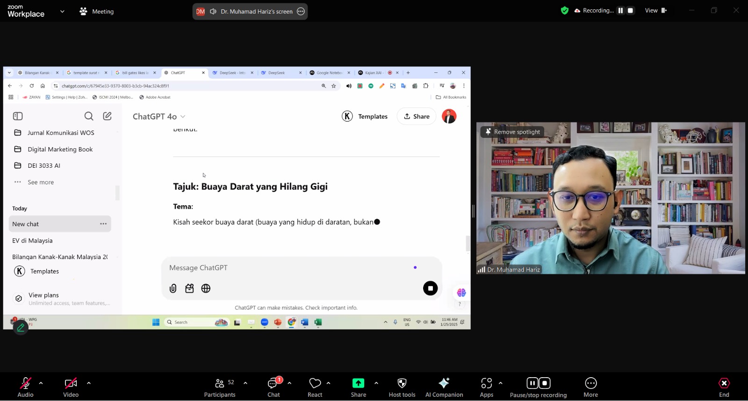Stop recording in bottom toolbar
The width and height of the screenshot is (748, 401).
point(545,383)
